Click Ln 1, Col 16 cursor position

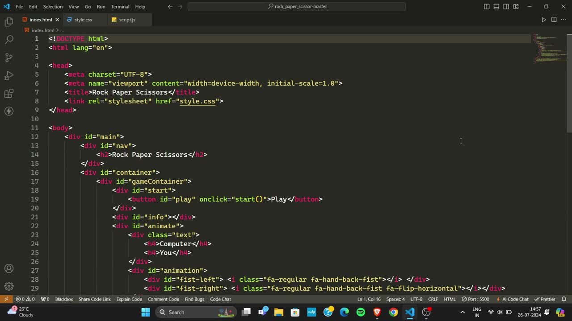[x=369, y=299]
